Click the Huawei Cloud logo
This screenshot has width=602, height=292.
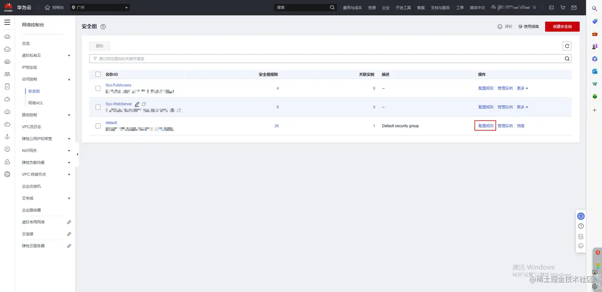[8, 8]
